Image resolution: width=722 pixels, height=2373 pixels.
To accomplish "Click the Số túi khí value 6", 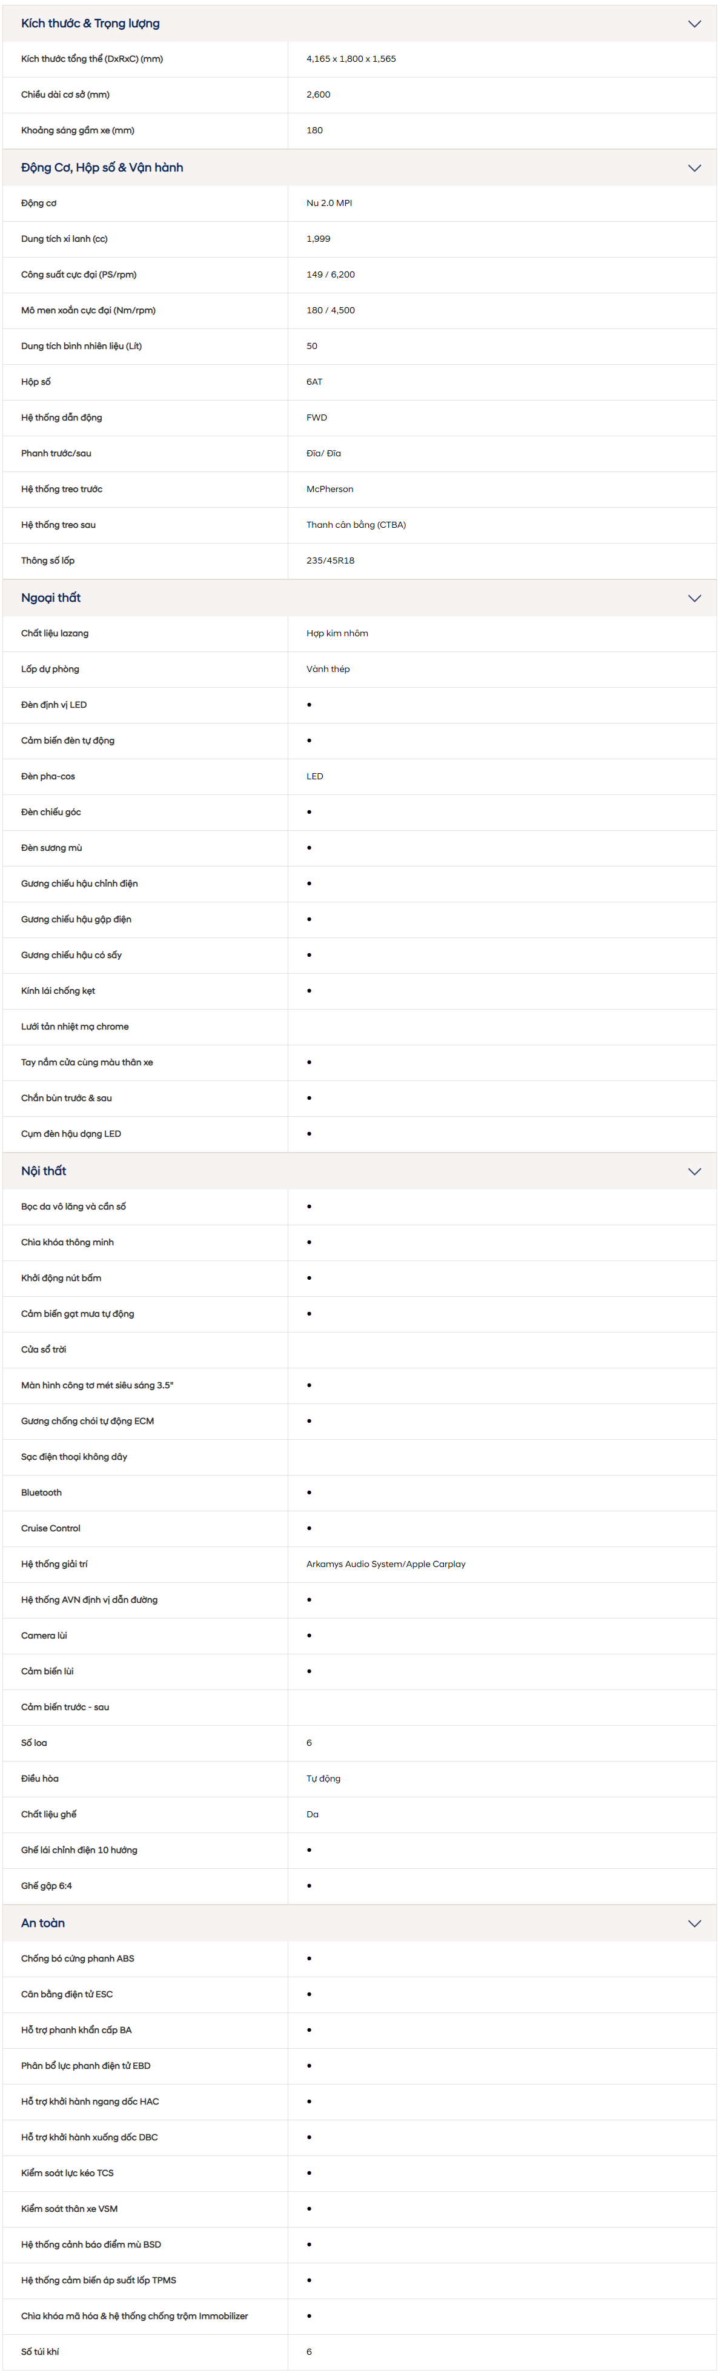I will 310,2352.
